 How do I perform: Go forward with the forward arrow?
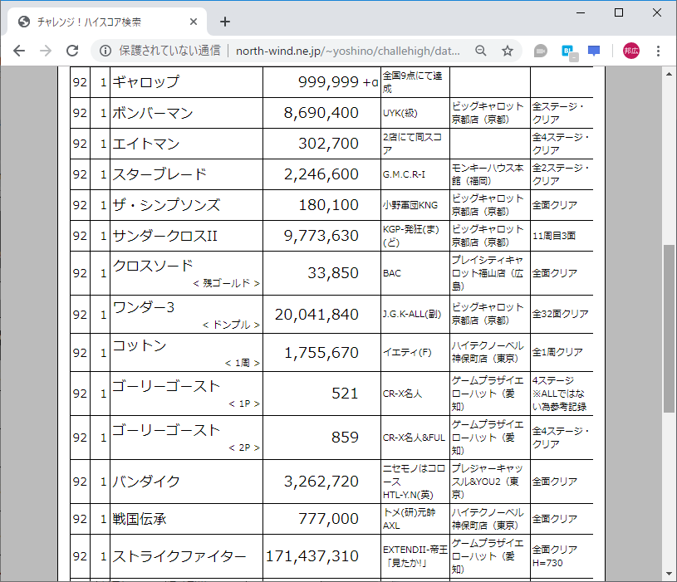(46, 51)
